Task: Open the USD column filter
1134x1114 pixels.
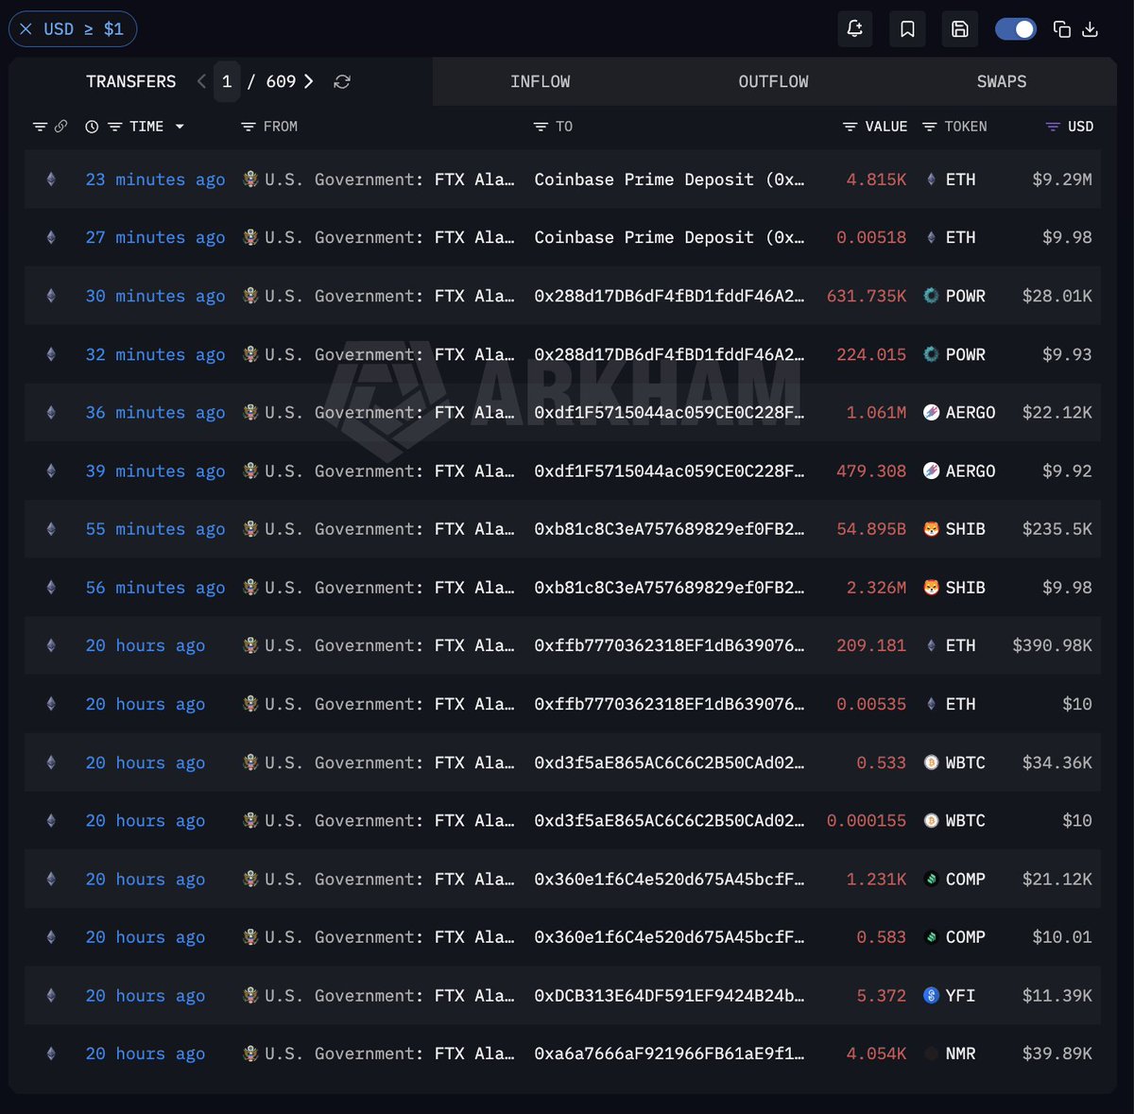Action: 1053,127
